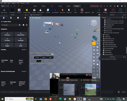Open the Lux Assistant plugin

55,10
